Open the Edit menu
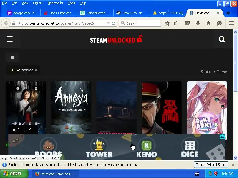Image resolution: width=238 pixels, height=178 pixels. click(x=14, y=3)
